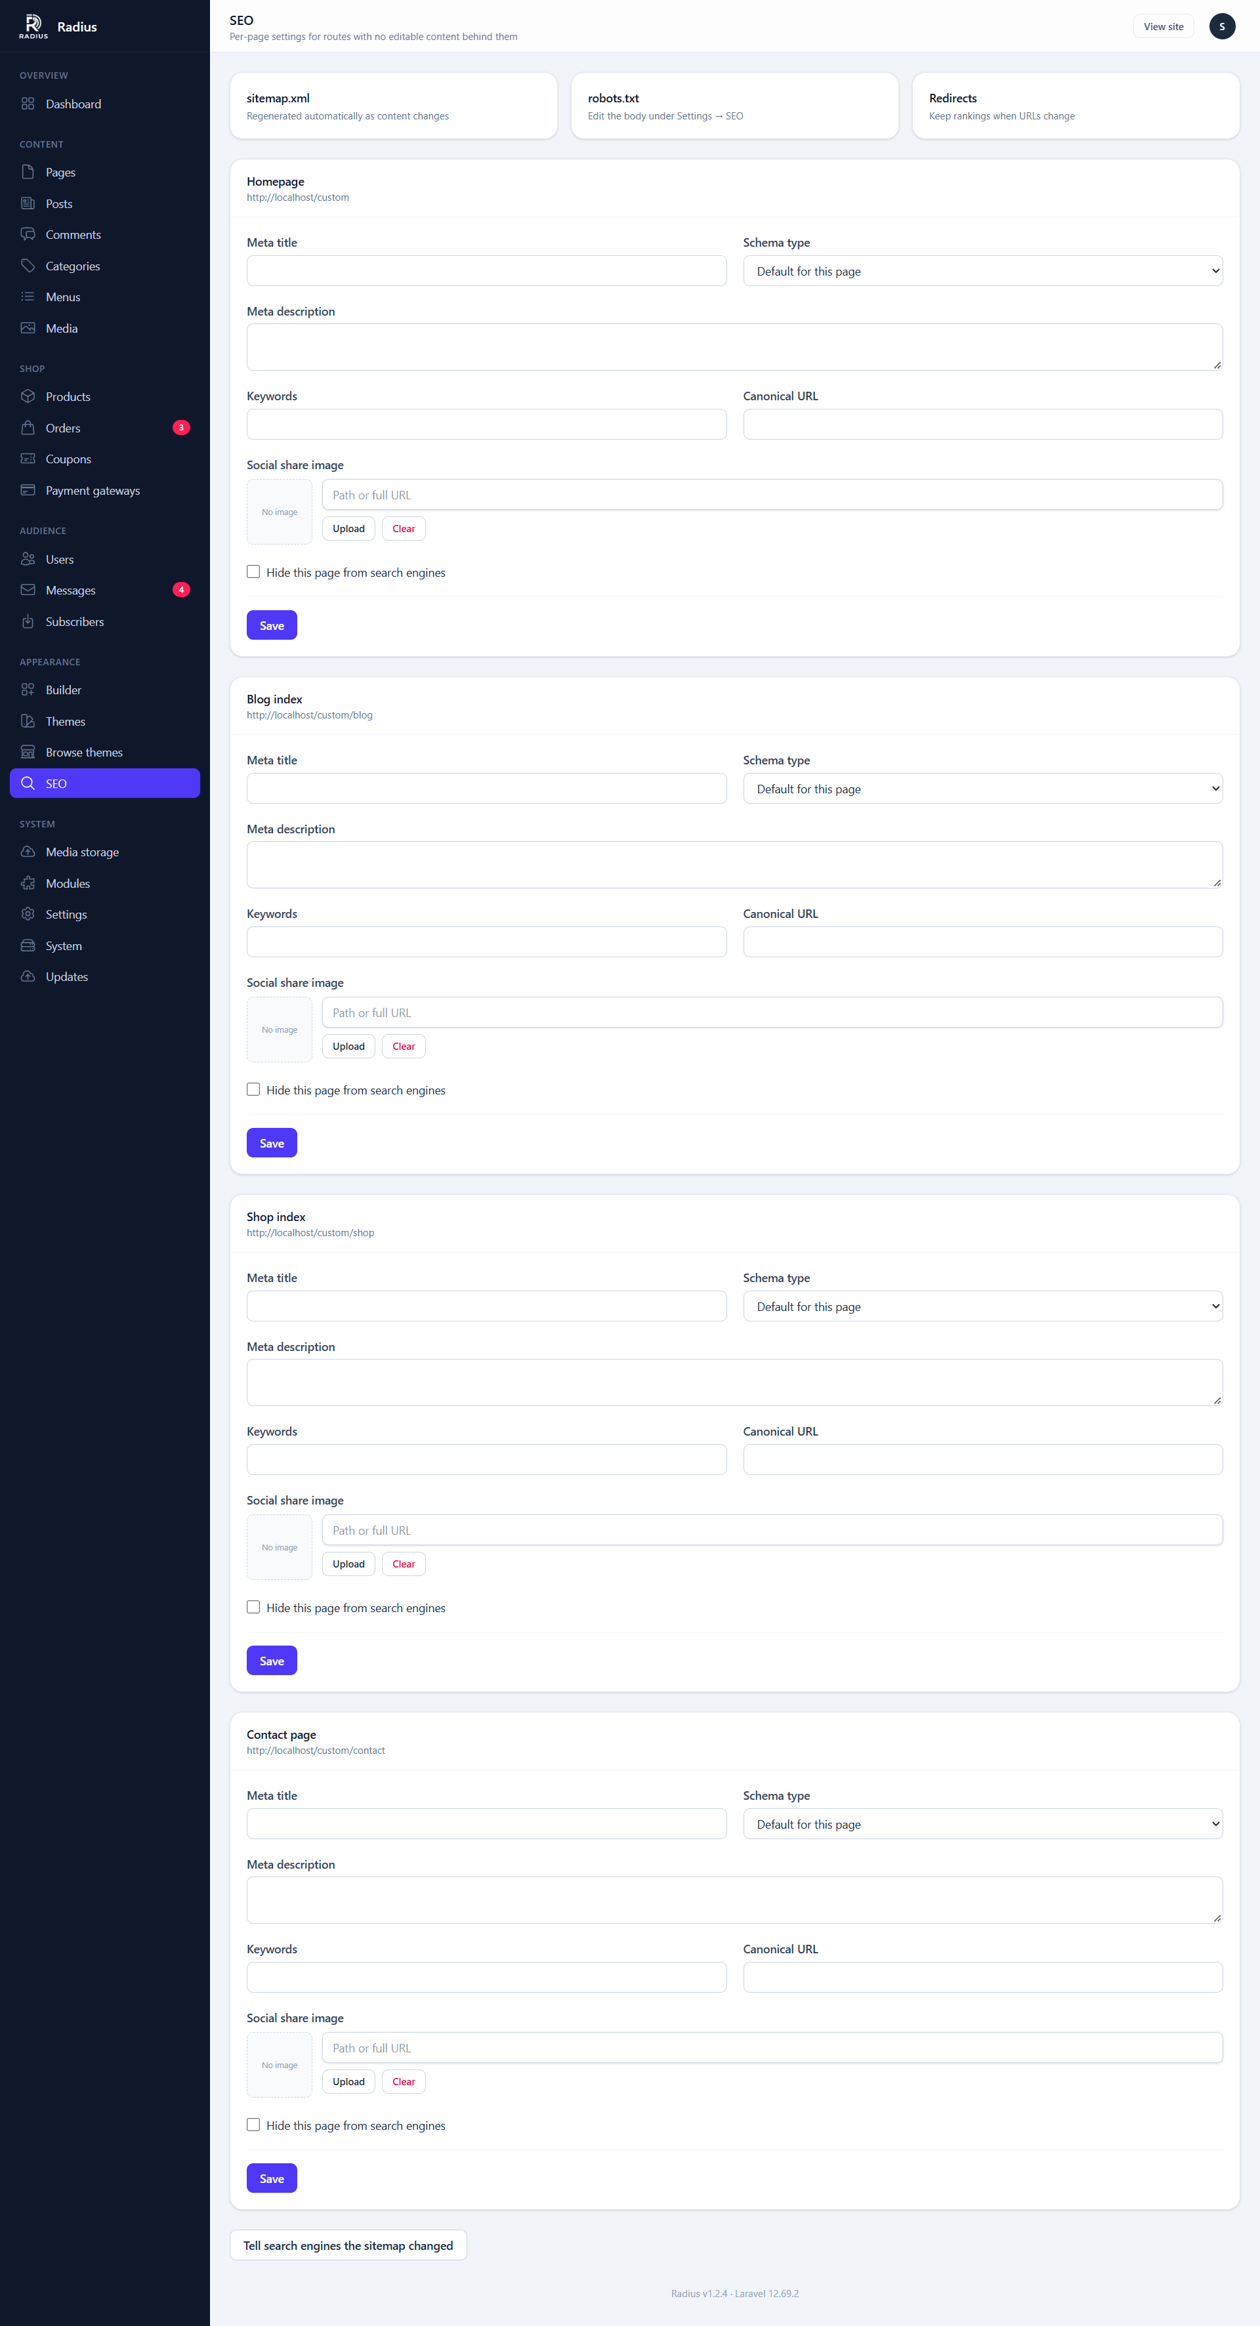Click the Products box icon

(x=28, y=396)
